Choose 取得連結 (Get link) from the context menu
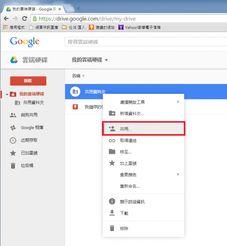Screen dimensions: 227x246 pyautogui.click(x=128, y=141)
